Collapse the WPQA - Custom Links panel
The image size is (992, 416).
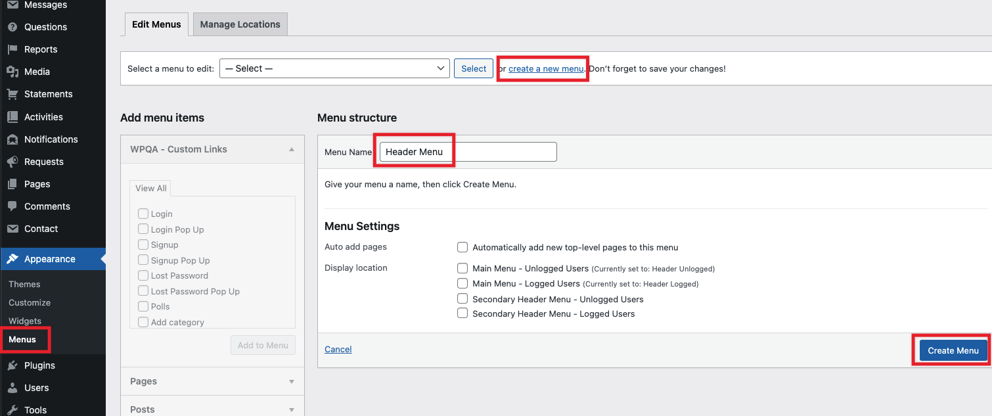click(x=291, y=149)
